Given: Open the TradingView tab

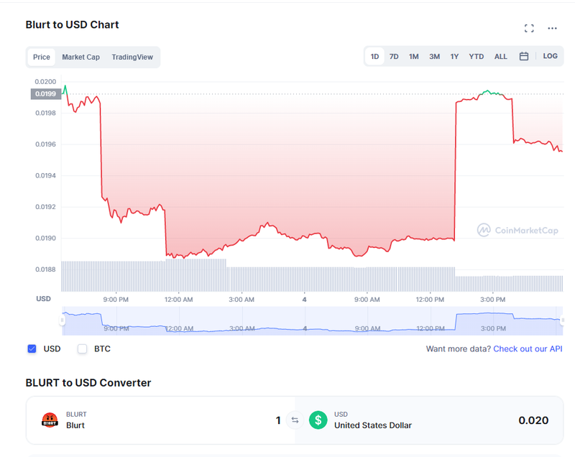Looking at the screenshot, I should 132,57.
